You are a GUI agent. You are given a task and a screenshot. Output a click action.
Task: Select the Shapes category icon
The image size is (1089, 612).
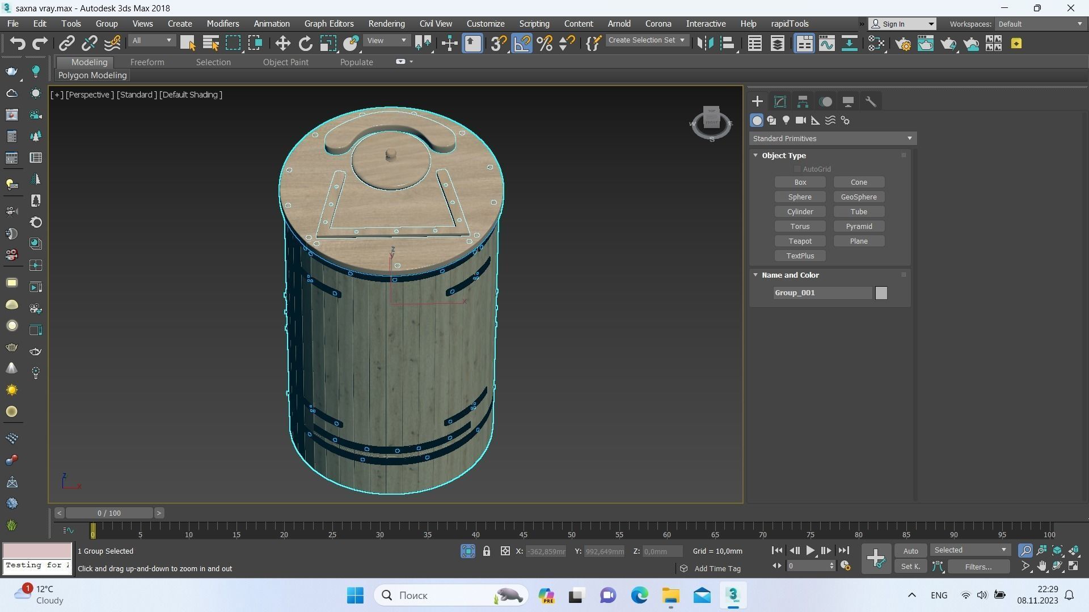pyautogui.click(x=771, y=120)
